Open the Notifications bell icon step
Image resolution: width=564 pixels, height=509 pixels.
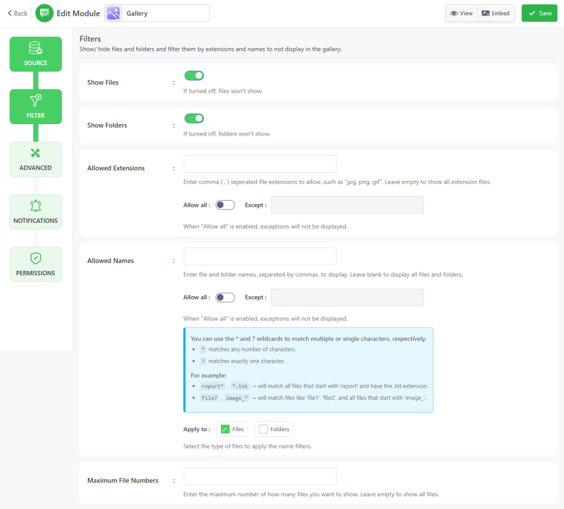[x=36, y=206]
